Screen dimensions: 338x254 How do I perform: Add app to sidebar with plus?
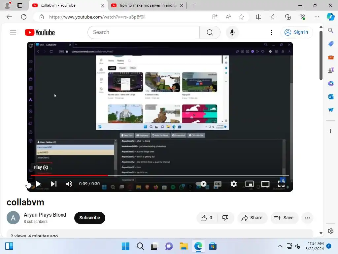click(330, 131)
